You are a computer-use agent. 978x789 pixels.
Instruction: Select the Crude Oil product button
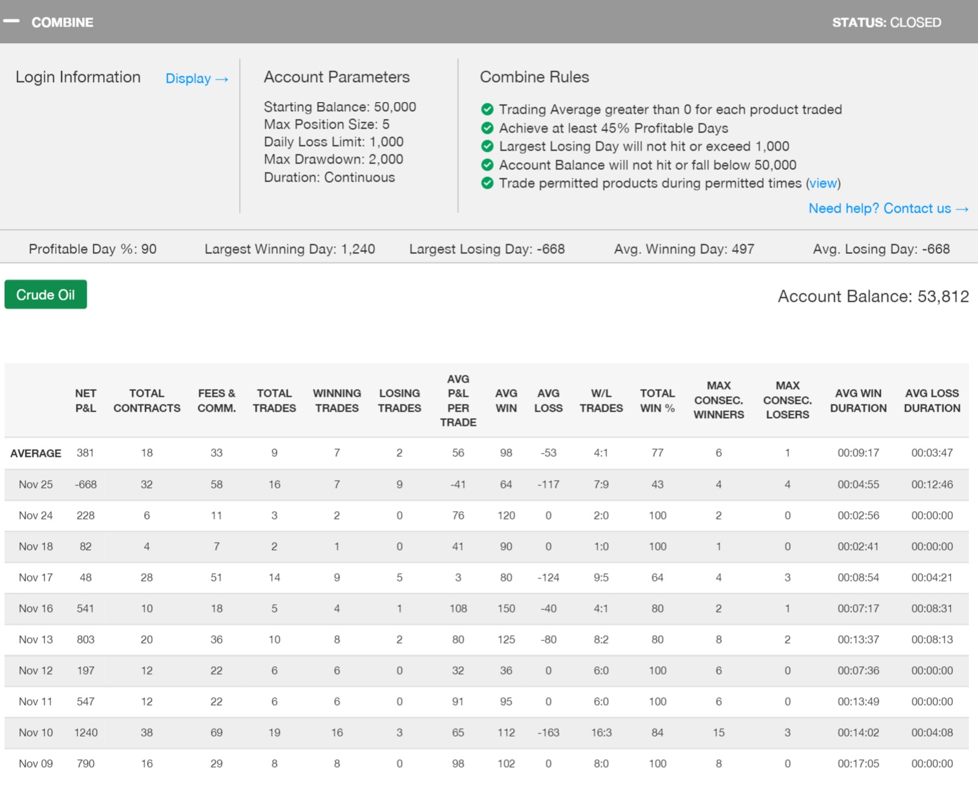46,295
